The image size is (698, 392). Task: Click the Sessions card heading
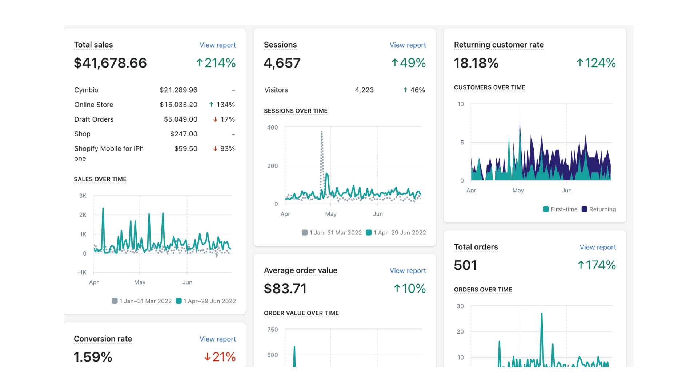[280, 45]
